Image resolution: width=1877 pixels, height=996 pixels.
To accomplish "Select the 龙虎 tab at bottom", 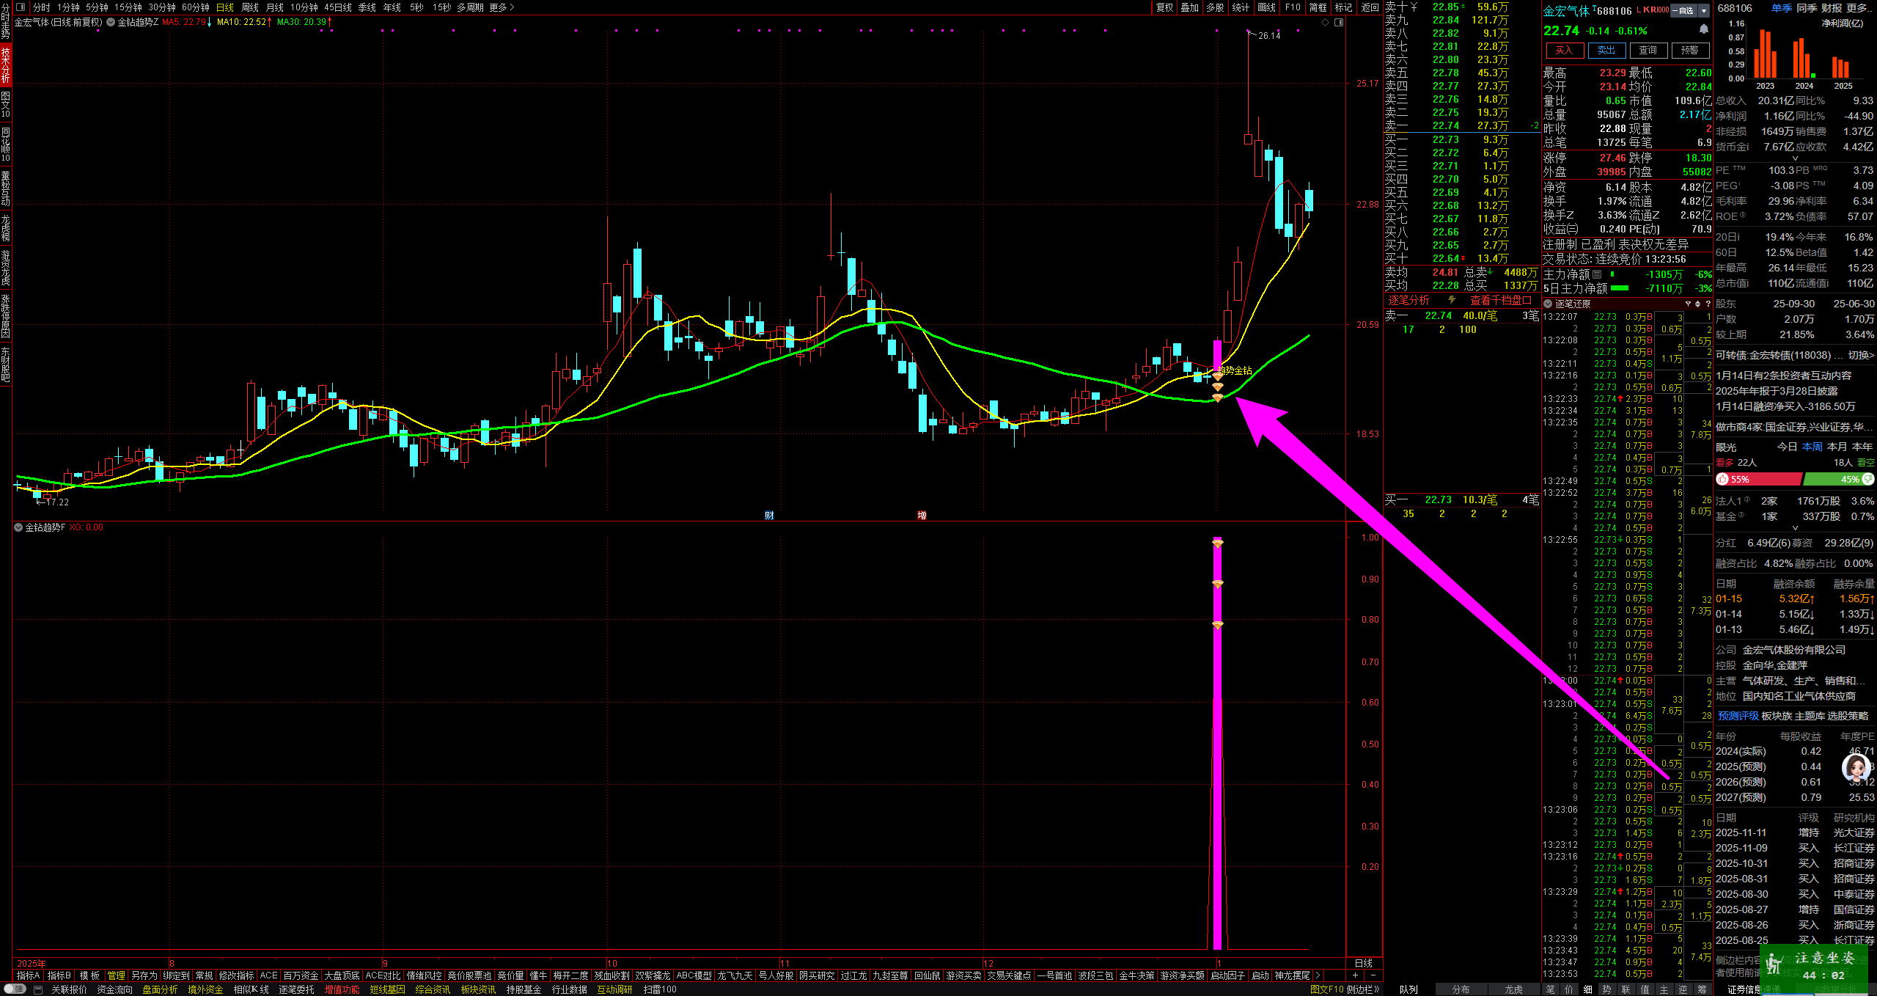I will 1513,989.
